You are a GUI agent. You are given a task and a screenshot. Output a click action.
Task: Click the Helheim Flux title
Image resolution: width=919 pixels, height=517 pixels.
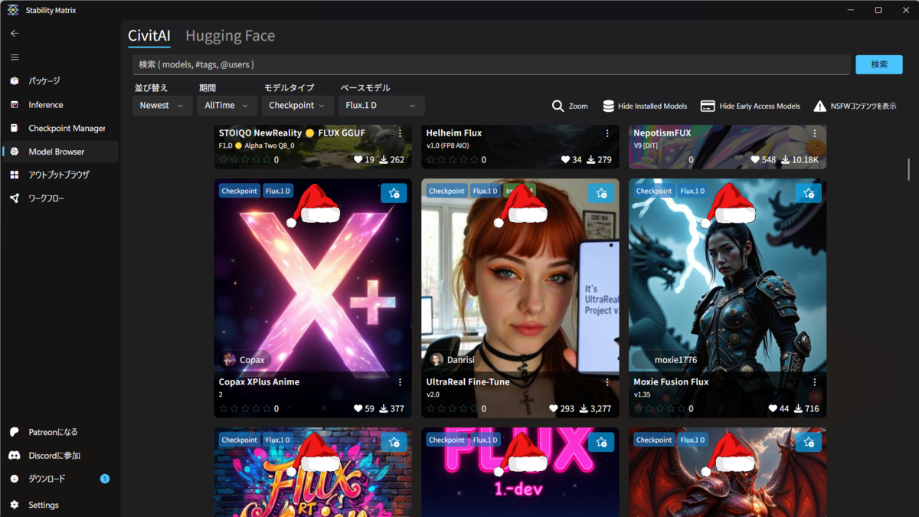click(454, 133)
